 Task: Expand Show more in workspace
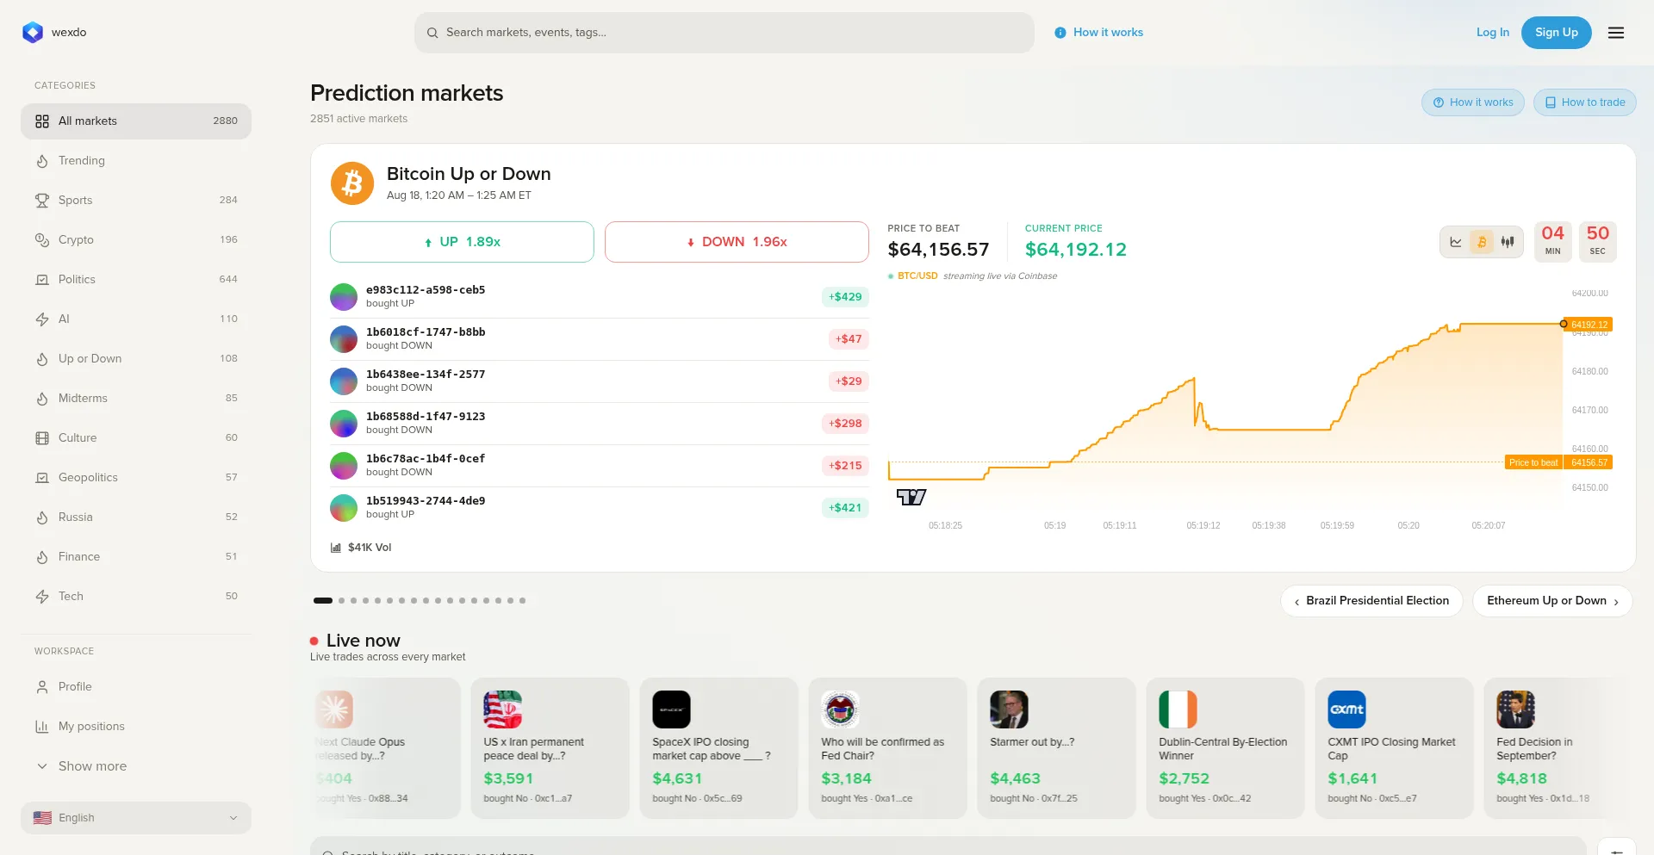coord(136,766)
